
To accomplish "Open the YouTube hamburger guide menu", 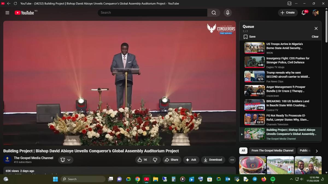I will (7, 13).
